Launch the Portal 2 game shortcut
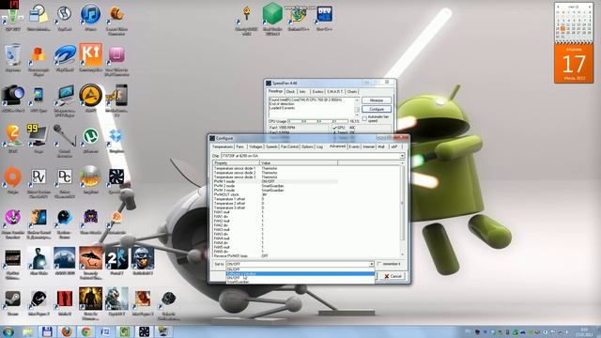The width and height of the screenshot is (601, 338). (116, 261)
